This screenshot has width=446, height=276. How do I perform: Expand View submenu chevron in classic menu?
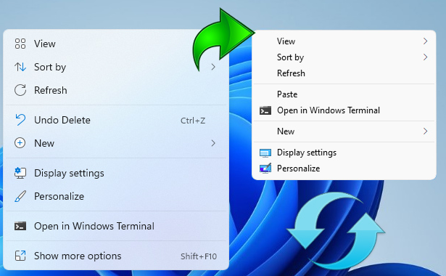tap(425, 41)
